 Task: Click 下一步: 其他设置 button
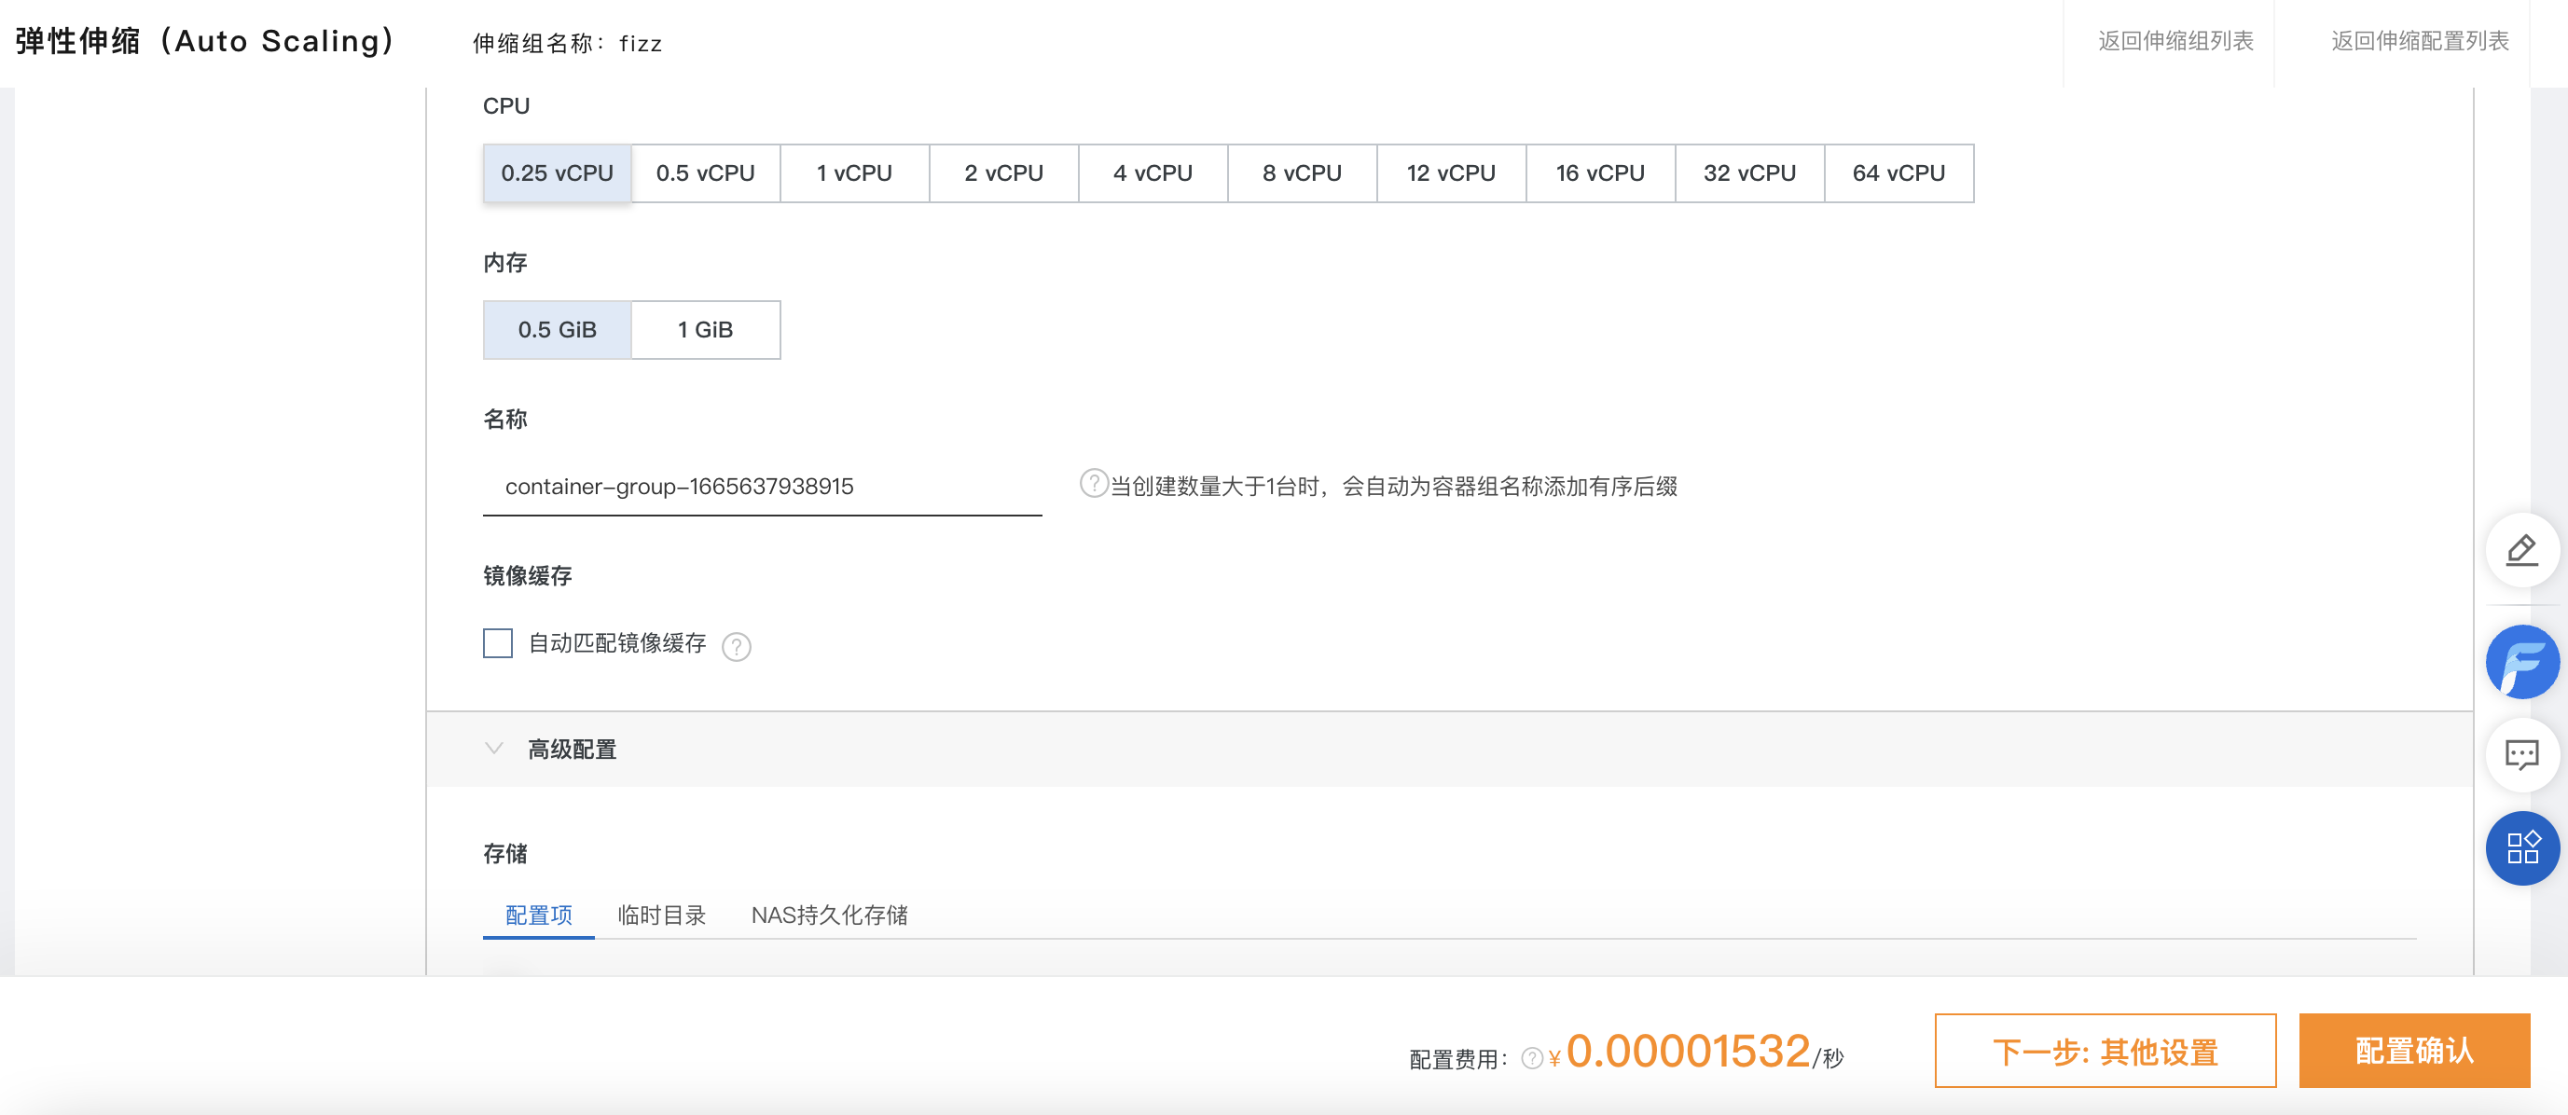(x=2105, y=1052)
